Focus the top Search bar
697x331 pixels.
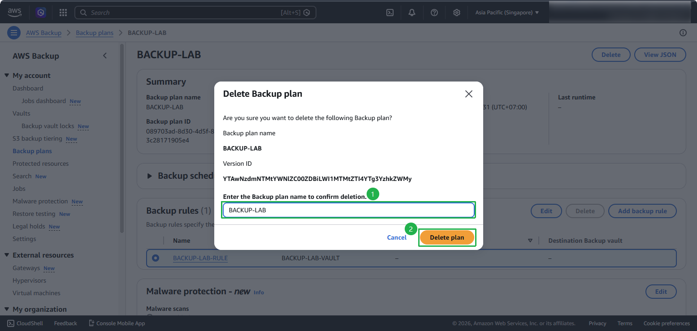point(195,13)
